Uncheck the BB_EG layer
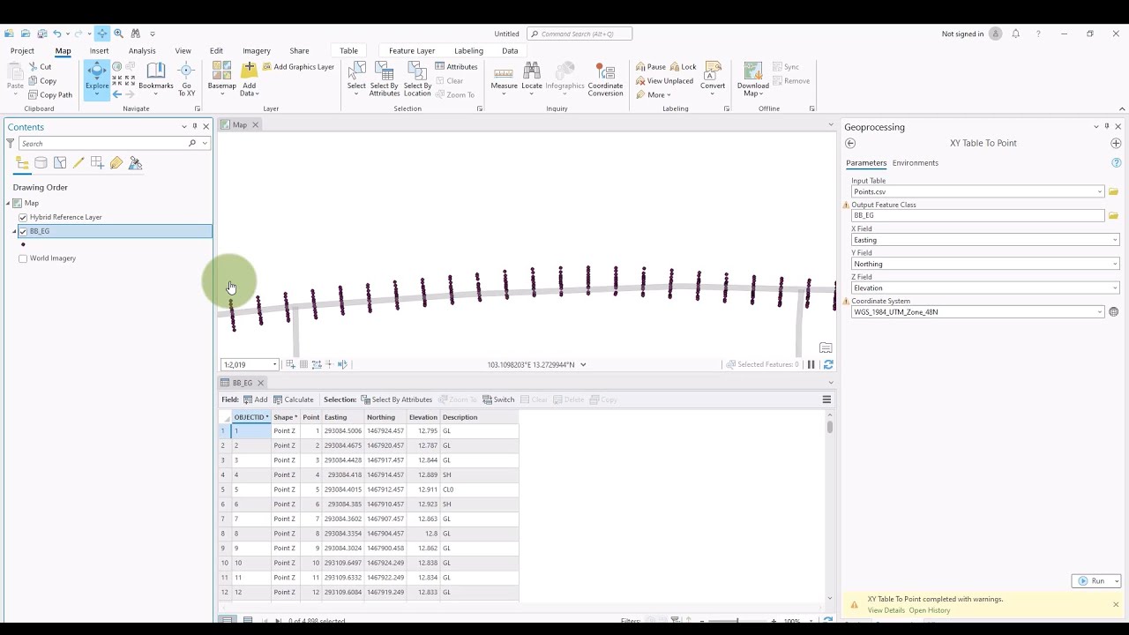Image resolution: width=1129 pixels, height=635 pixels. pos(23,231)
